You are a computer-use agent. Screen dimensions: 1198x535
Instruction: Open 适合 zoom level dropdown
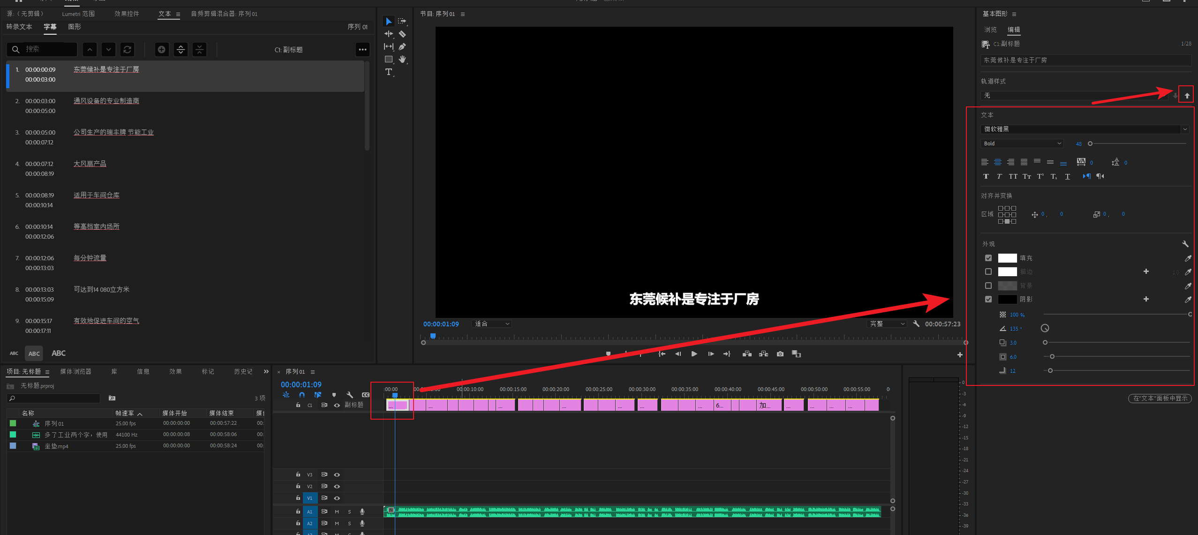pyautogui.click(x=491, y=324)
